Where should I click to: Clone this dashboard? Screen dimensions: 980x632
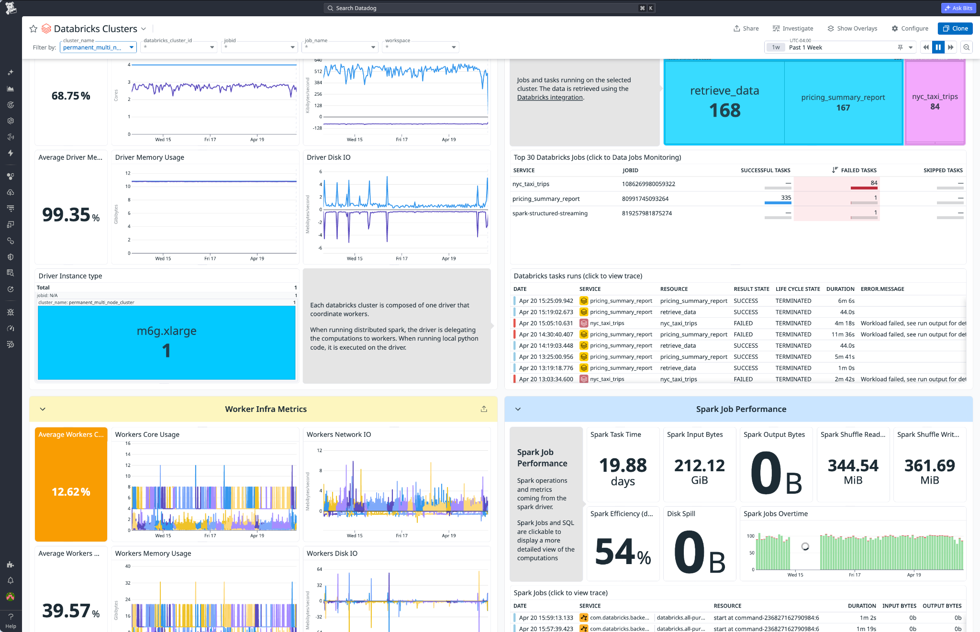point(955,29)
